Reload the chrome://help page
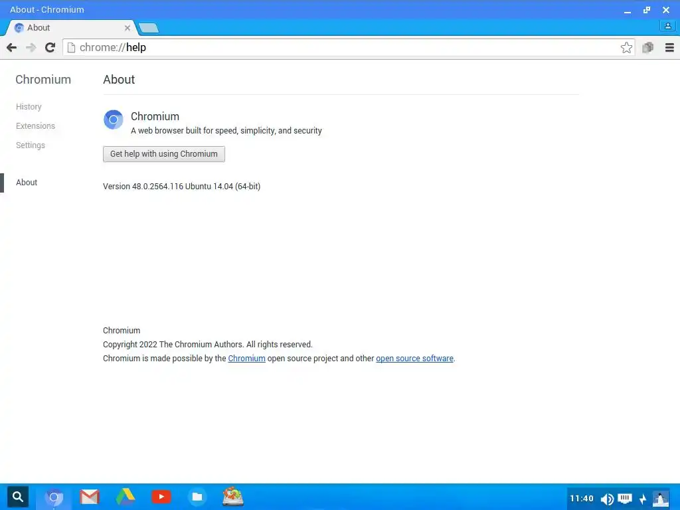Screen dimensions: 680x510 [50, 47]
